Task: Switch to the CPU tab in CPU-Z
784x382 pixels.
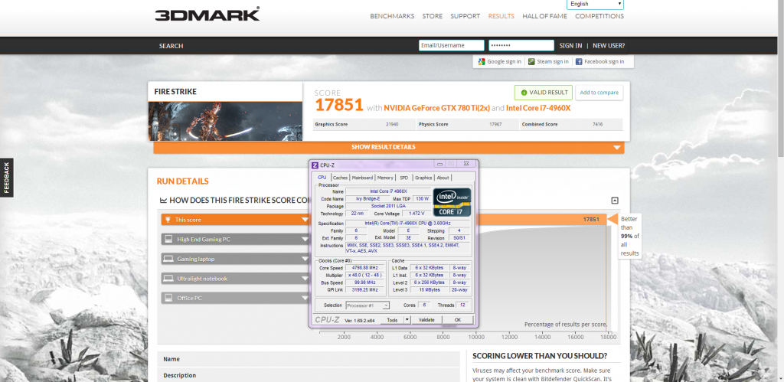Action: (x=322, y=177)
